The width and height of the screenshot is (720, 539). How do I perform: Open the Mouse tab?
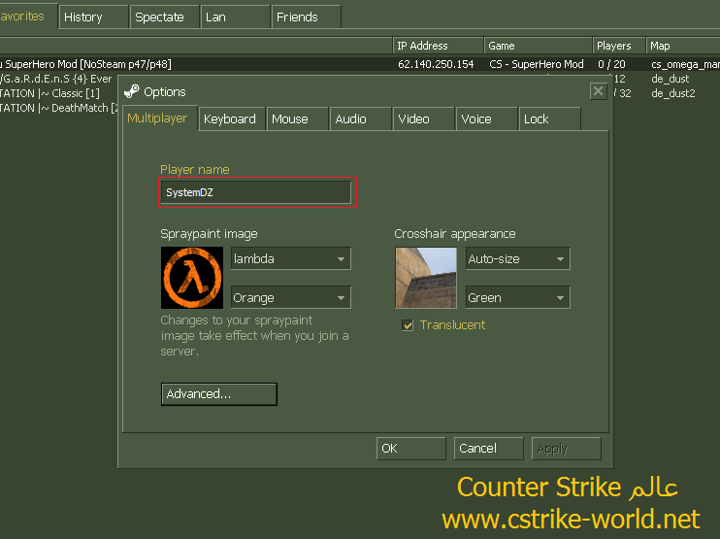(x=297, y=119)
